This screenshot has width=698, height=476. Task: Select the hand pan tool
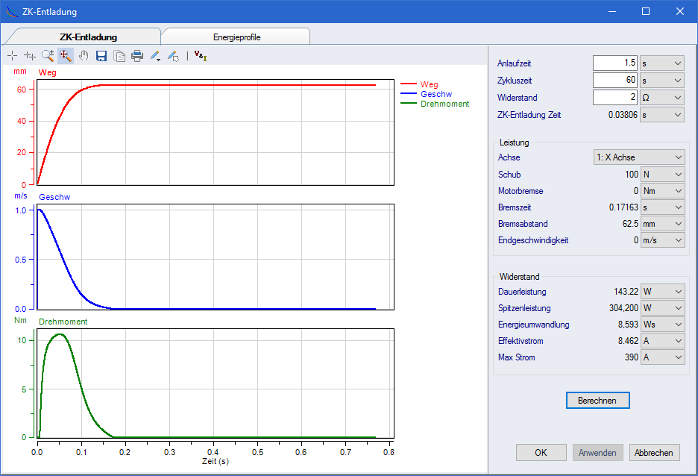click(x=84, y=55)
